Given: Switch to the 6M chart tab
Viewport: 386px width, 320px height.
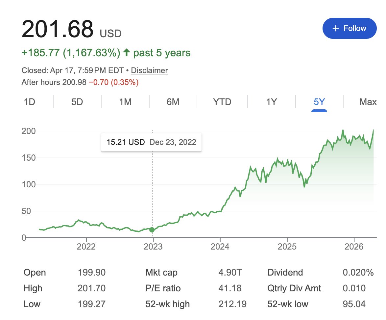Looking at the screenshot, I should 173,102.
